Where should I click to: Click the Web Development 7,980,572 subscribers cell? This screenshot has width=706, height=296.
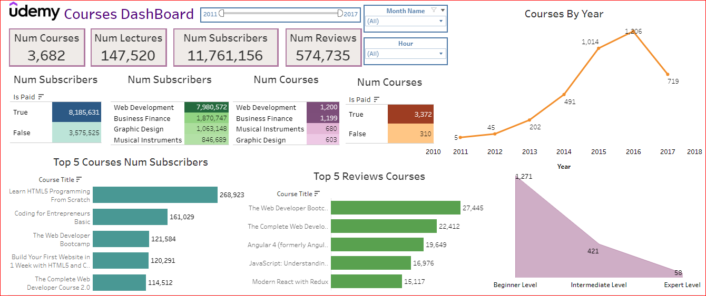(x=206, y=107)
